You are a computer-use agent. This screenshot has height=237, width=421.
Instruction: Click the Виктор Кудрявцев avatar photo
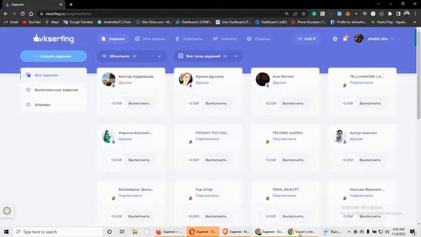point(109,79)
